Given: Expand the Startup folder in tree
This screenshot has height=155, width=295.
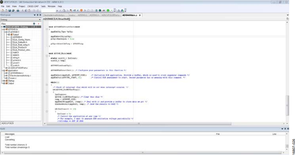Looking at the screenshot, I should 4,81.
